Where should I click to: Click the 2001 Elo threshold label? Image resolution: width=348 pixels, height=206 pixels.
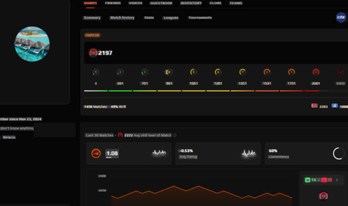coord(316,84)
